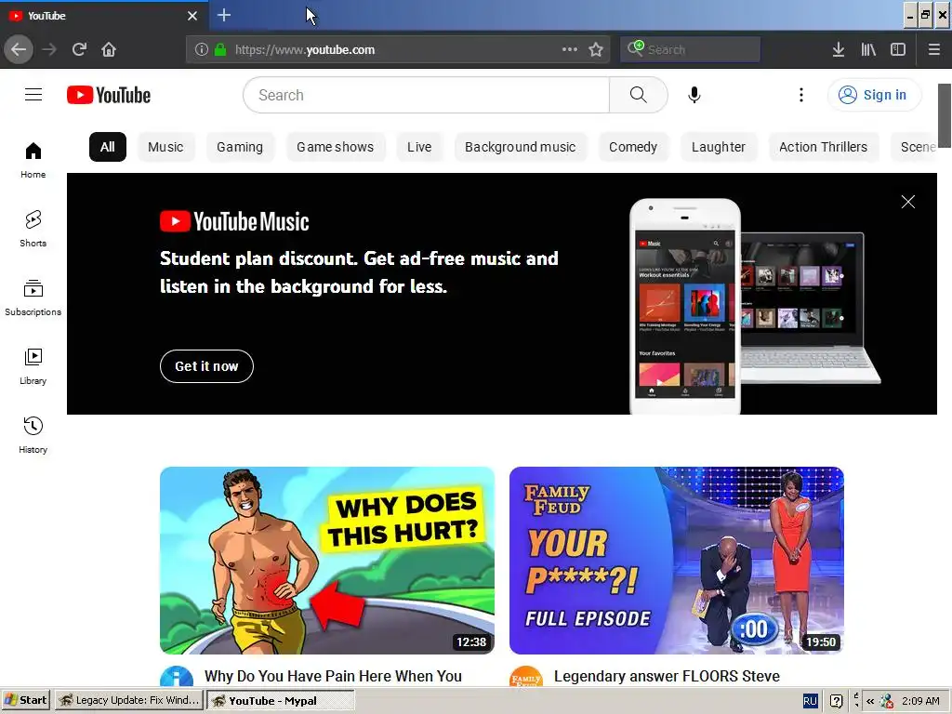Start voice search with the microphone icon

point(694,95)
